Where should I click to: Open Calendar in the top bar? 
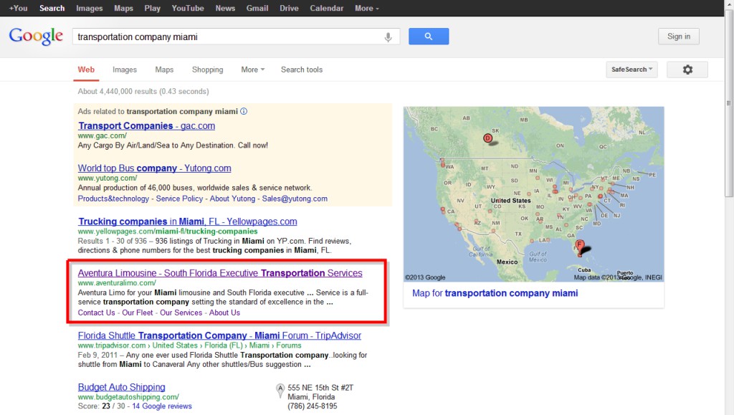point(326,8)
